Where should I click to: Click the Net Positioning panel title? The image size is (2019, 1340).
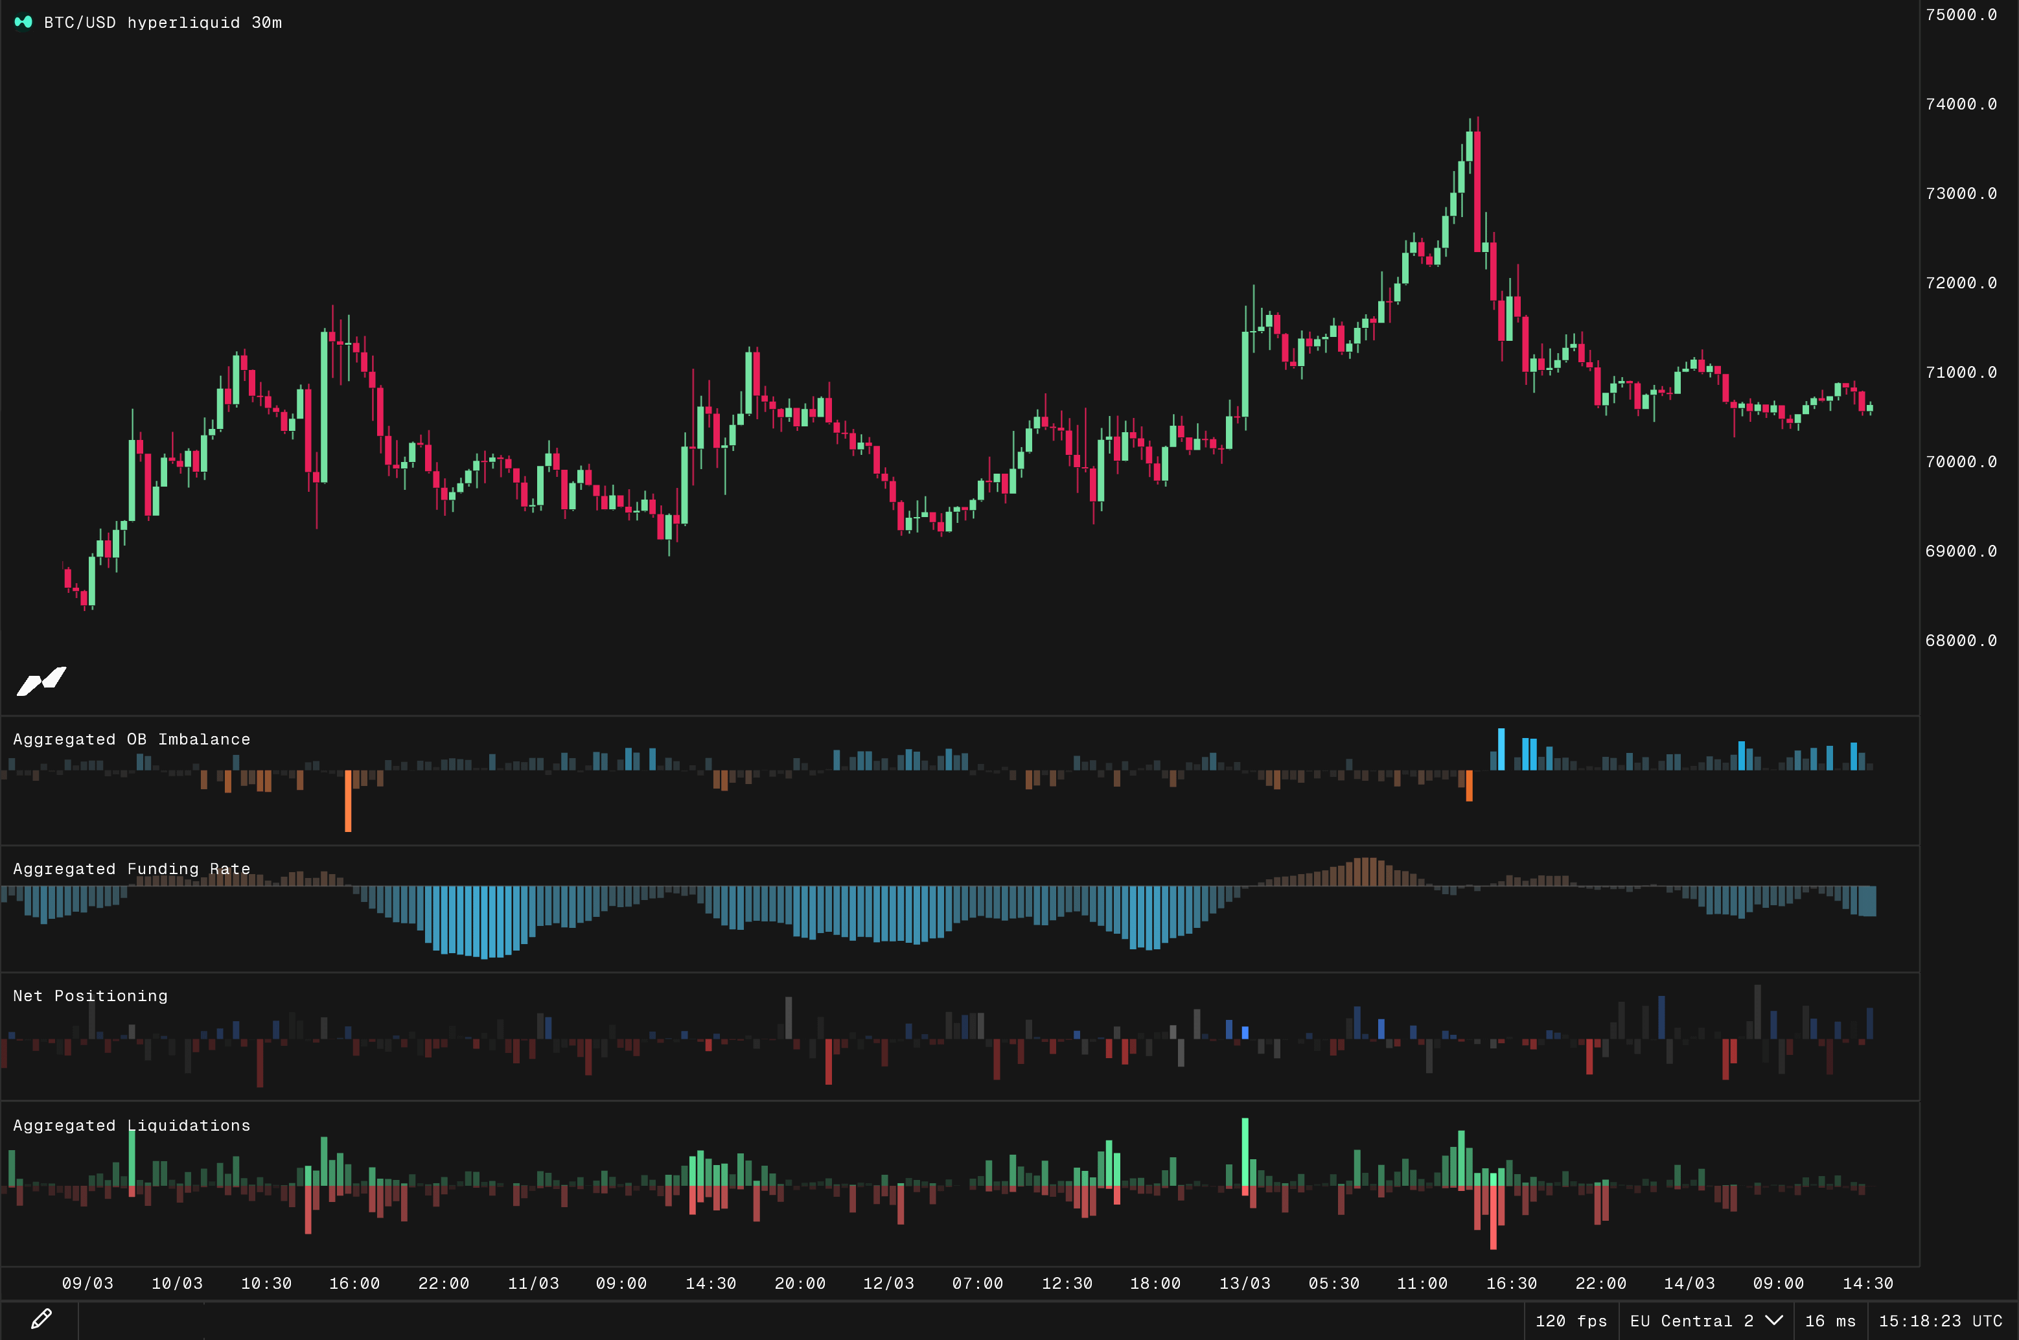pos(91,995)
